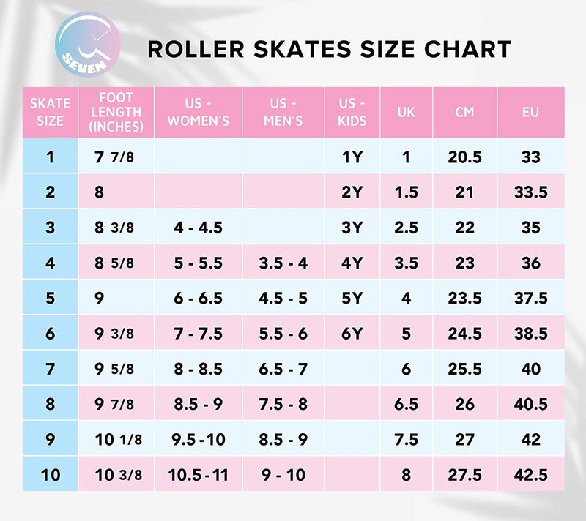The image size is (586, 521).
Task: Select the CM column header
Action: point(464,112)
